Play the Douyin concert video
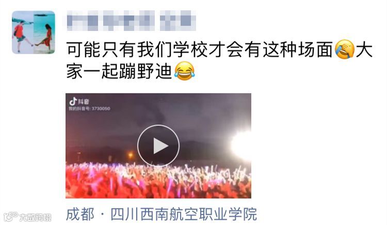The width and height of the screenshot is (387, 225). point(158,146)
